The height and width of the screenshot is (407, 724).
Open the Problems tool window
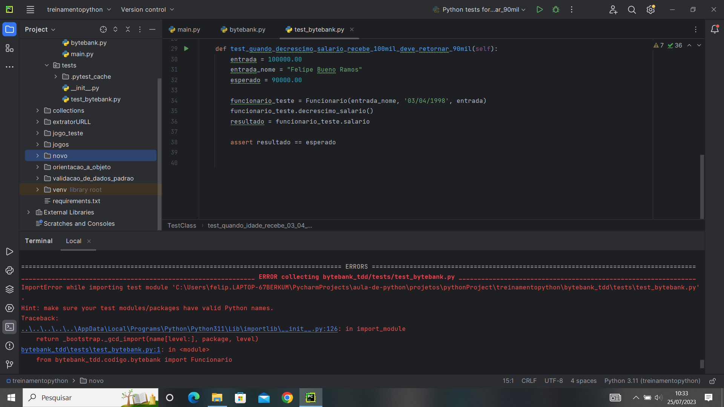(9, 346)
